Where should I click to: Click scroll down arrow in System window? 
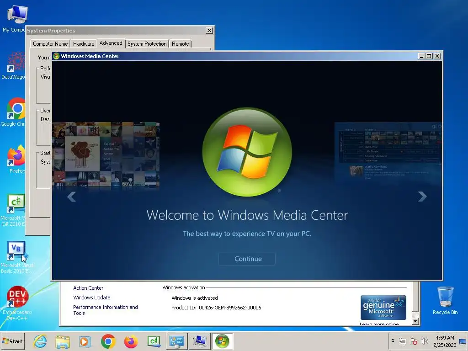tap(415, 321)
